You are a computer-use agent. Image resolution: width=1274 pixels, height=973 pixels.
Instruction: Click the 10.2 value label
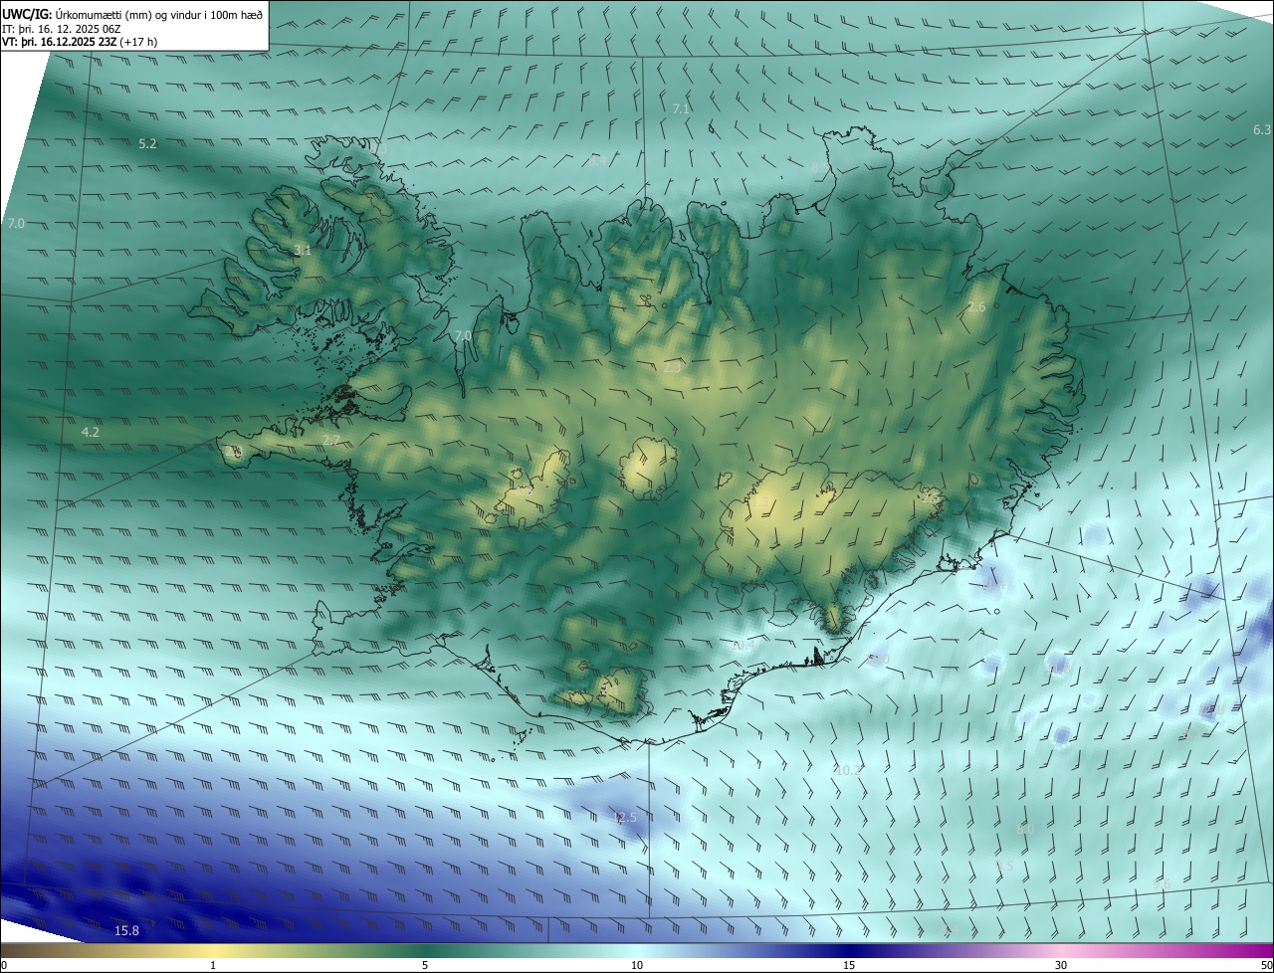[x=848, y=770]
